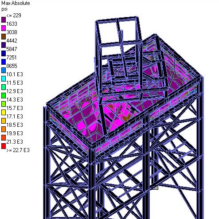Screen dimensions: 219x219
Task: Click the magenta 1633 psi legend swatch
Action: [4, 28]
